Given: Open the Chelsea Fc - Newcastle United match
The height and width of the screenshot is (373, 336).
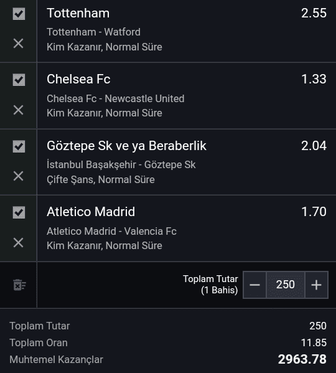Looking at the screenshot, I should (116, 98).
